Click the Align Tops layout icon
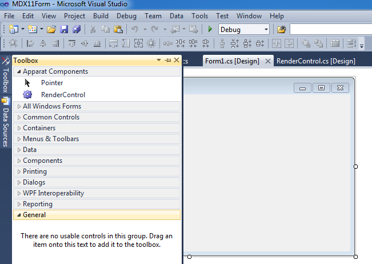The width and height of the screenshot is (372, 264). [x=72, y=43]
